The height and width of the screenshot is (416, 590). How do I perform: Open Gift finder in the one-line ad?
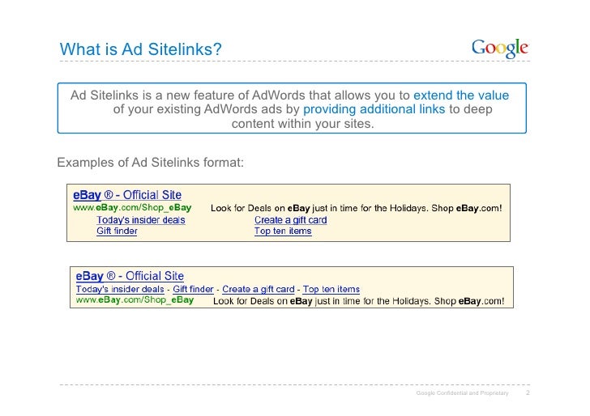(193, 289)
